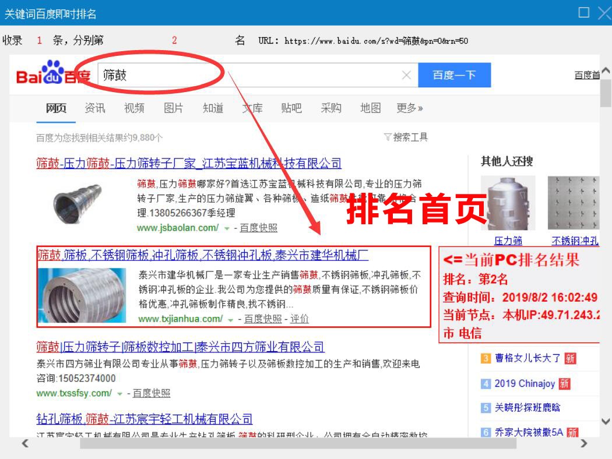Image resolution: width=612 pixels, height=459 pixels.
Task: Click the 百度一下 search button
Action: (454, 74)
